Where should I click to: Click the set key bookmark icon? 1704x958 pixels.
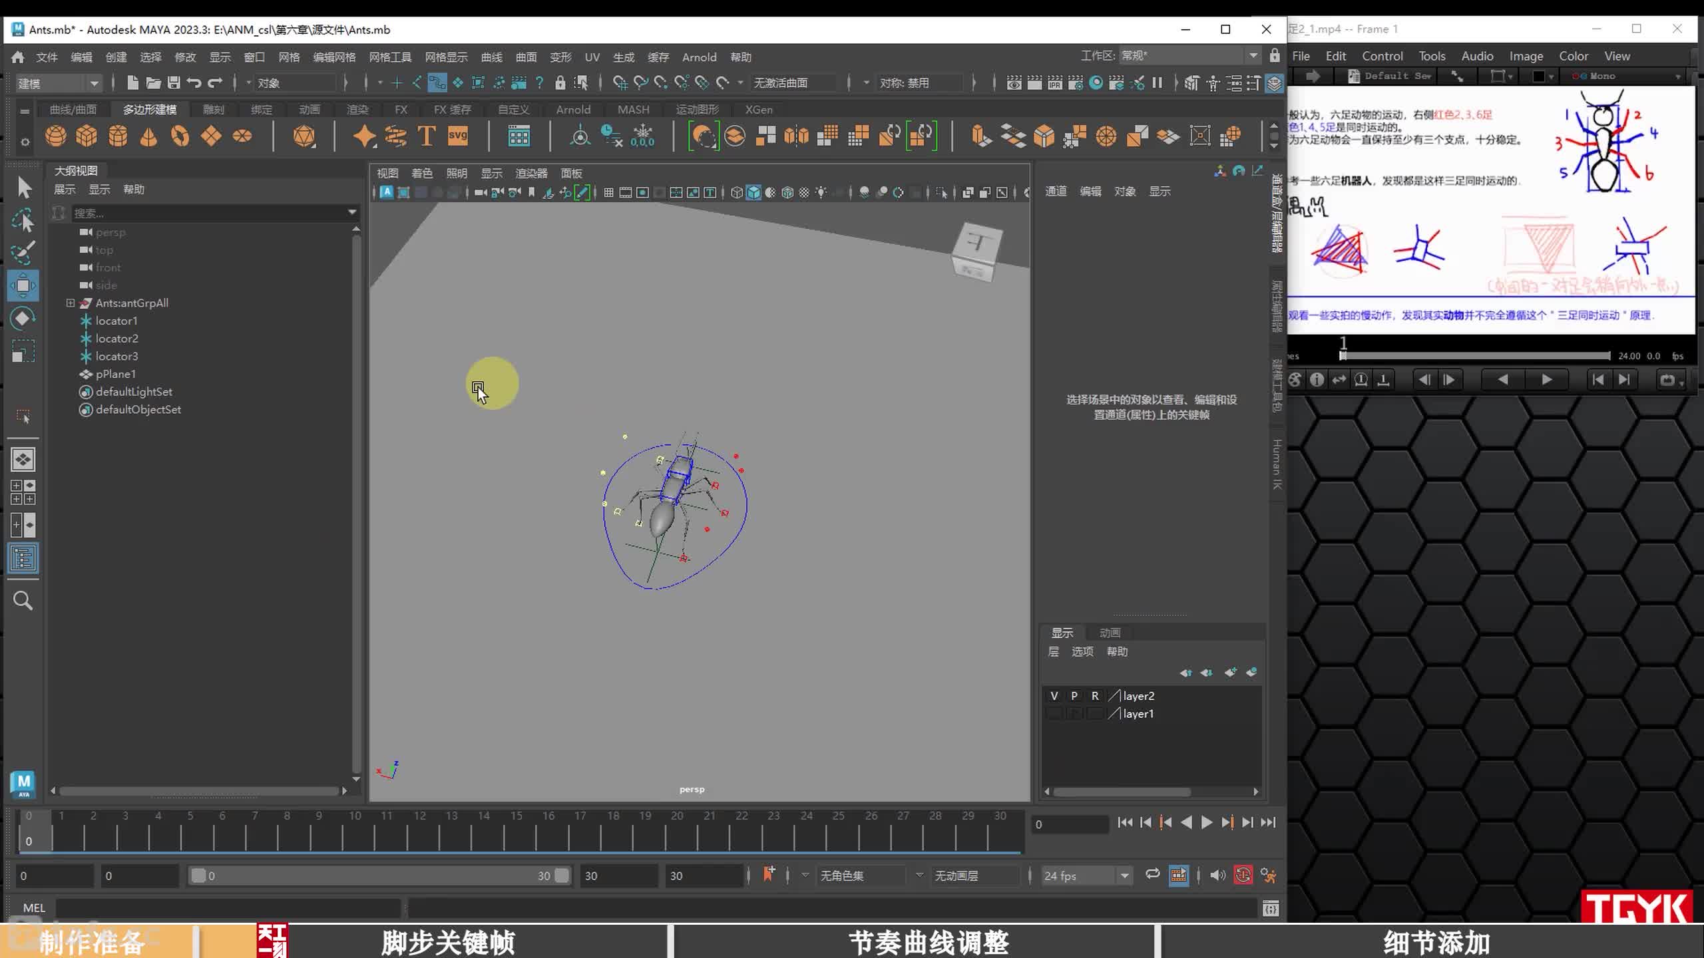click(769, 874)
